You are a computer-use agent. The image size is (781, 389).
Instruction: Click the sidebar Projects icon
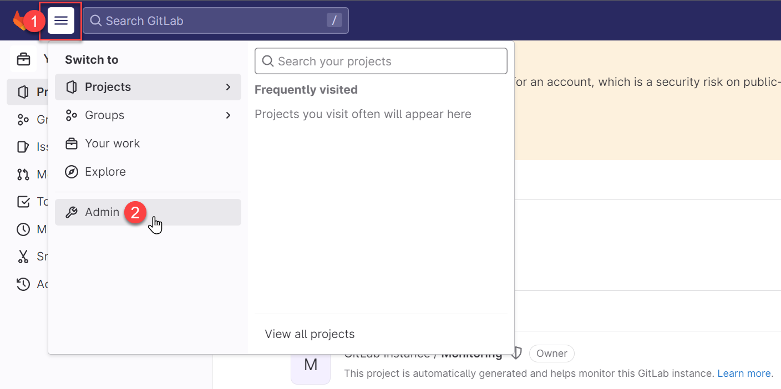point(23,92)
